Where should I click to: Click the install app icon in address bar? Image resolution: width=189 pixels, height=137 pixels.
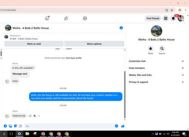click(x=167, y=10)
